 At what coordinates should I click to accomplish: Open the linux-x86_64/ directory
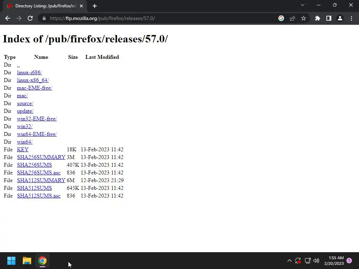click(33, 80)
